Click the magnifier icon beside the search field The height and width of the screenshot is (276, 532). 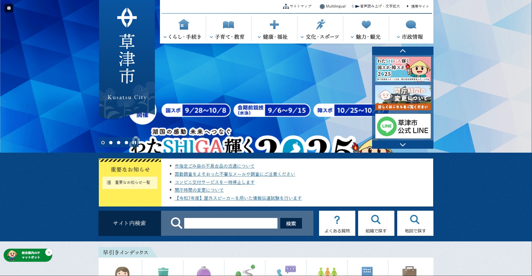point(176,223)
